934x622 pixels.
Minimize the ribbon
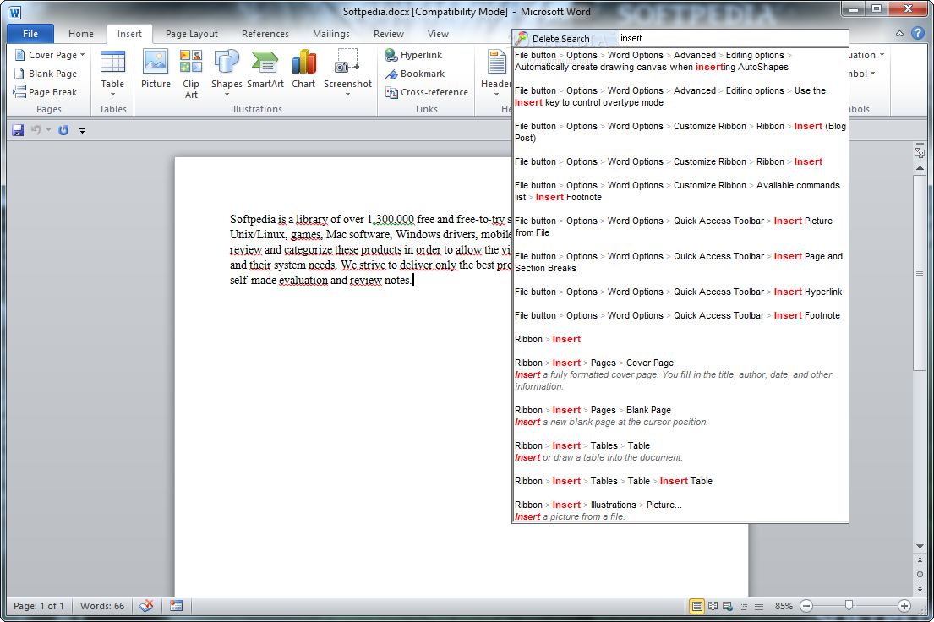pyautogui.click(x=899, y=34)
